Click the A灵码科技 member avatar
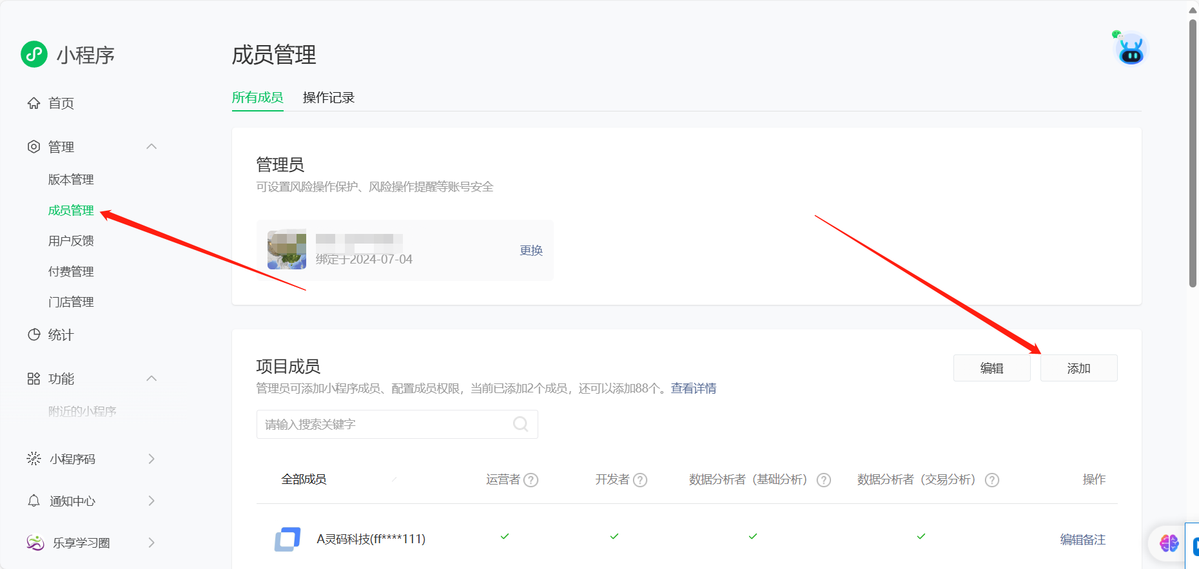The width and height of the screenshot is (1199, 569). (288, 539)
